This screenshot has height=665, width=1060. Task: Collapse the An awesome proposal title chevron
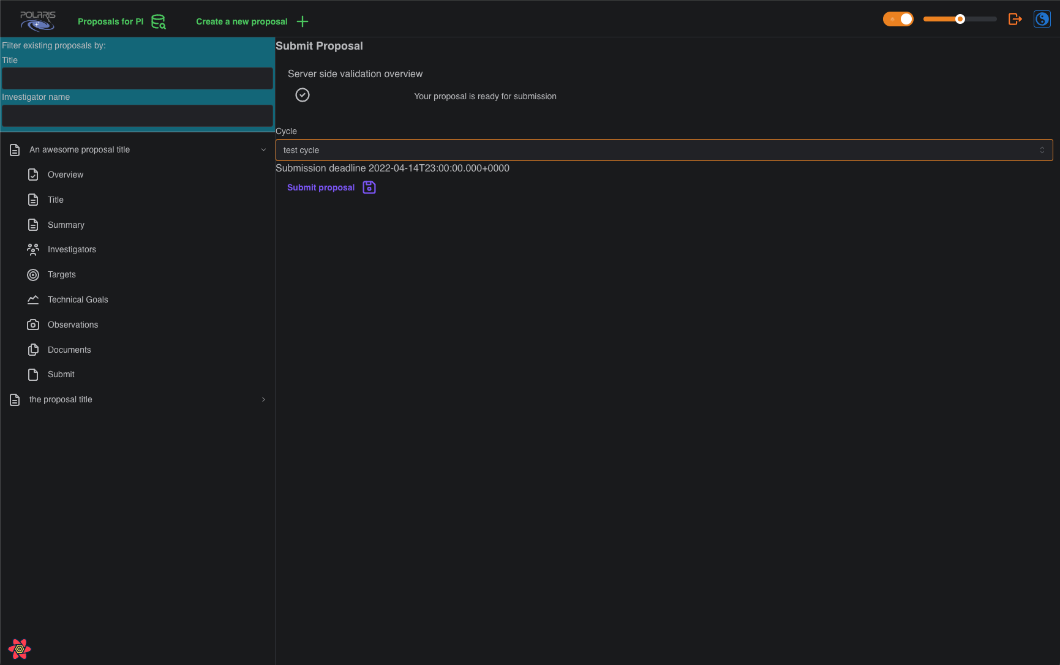(x=263, y=149)
